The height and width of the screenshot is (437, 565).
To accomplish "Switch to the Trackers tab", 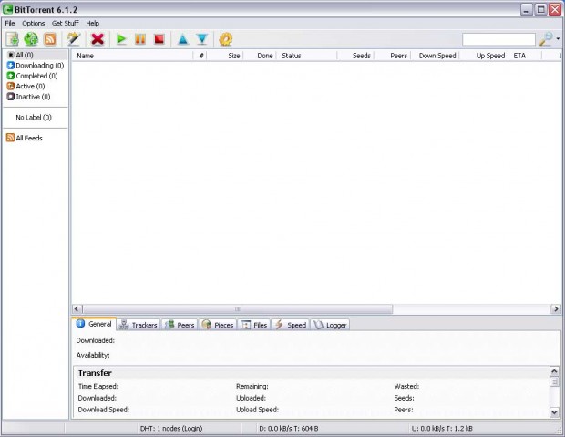I will pos(139,325).
